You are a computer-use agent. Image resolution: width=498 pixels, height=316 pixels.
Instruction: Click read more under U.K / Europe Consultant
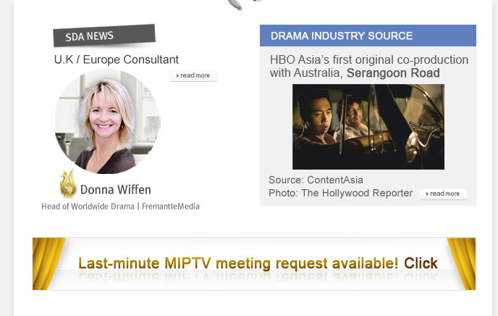tap(193, 75)
